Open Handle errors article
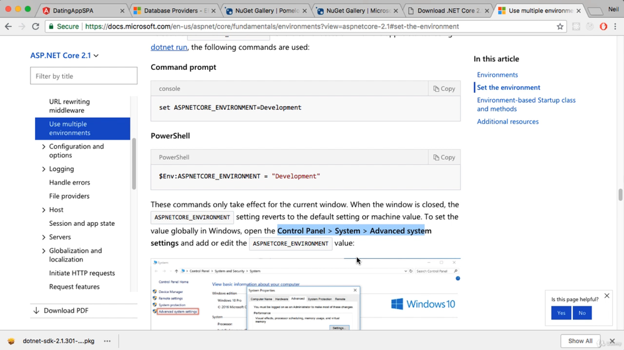Image resolution: width=624 pixels, height=350 pixels. point(69,183)
